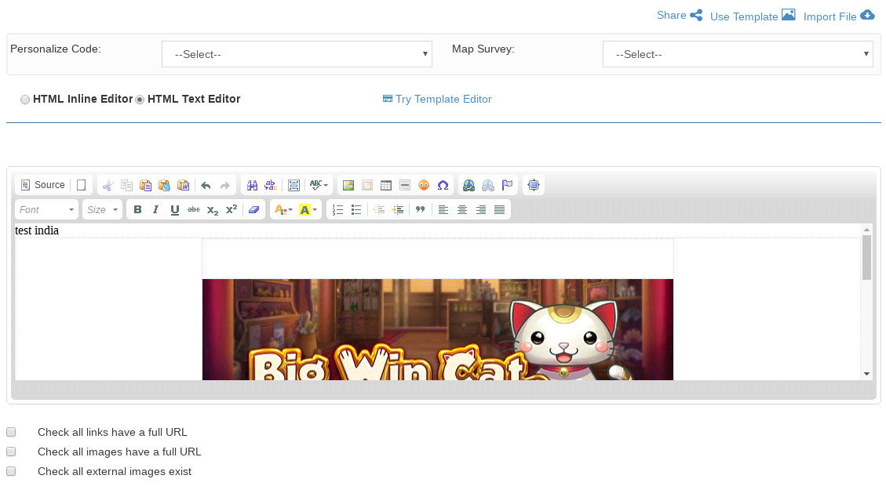Open the Personalize Code dropdown
886x497 pixels.
(297, 54)
